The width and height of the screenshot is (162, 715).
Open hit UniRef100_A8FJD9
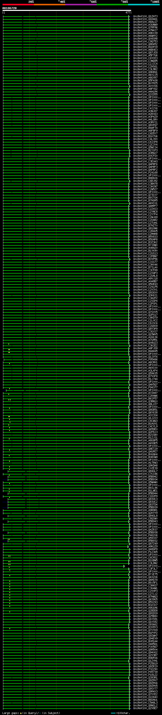point(145,348)
